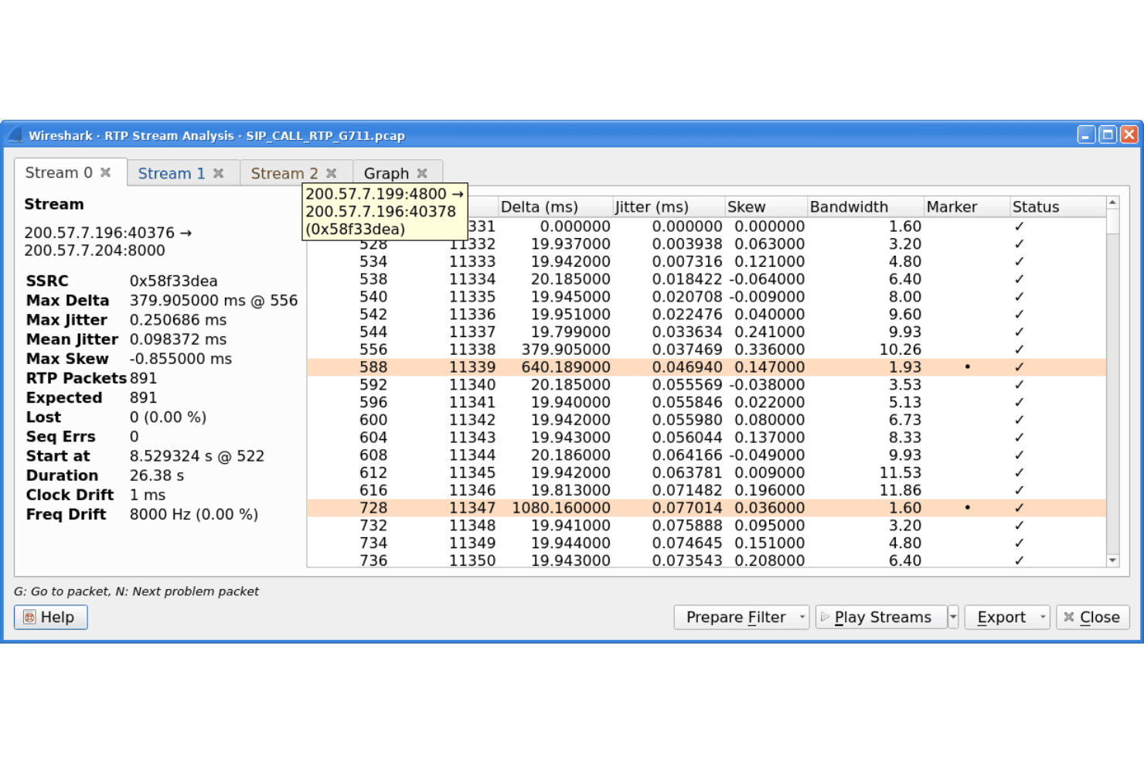Image resolution: width=1144 pixels, height=763 pixels.
Task: Close the Stream 2 tab with its x icon
Action: click(332, 173)
